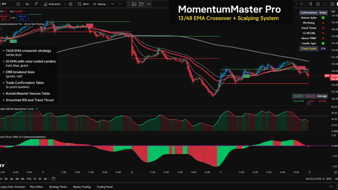Select the horizontal line tool in floating toolbar
This screenshot has width=338, height=190.
pyautogui.click(x=149, y=4)
